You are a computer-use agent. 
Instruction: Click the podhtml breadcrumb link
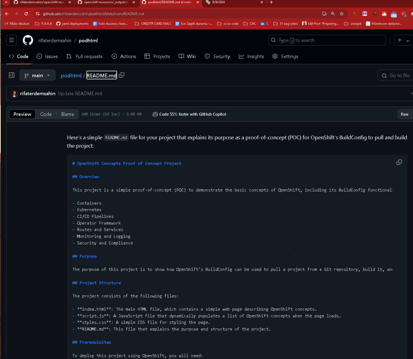(x=71, y=75)
